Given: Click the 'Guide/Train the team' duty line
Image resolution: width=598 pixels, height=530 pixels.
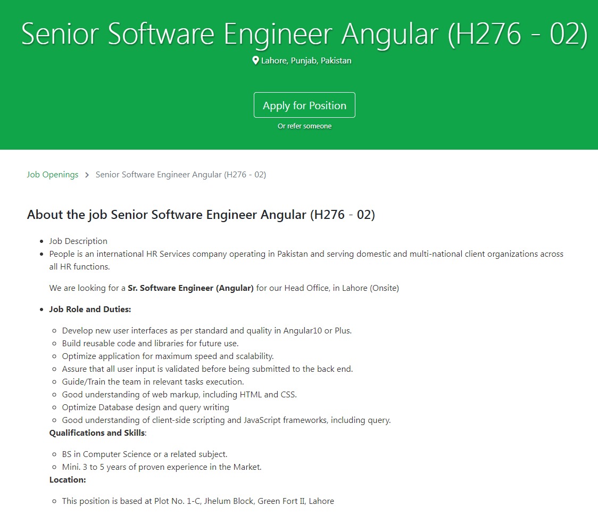Looking at the screenshot, I should [x=153, y=382].
